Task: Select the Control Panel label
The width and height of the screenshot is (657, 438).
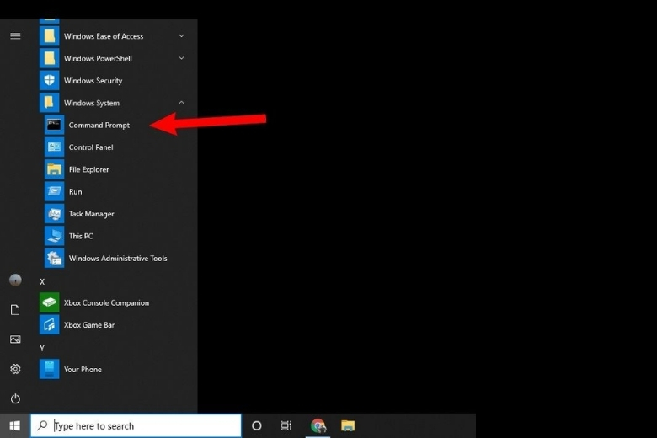Action: (x=91, y=147)
